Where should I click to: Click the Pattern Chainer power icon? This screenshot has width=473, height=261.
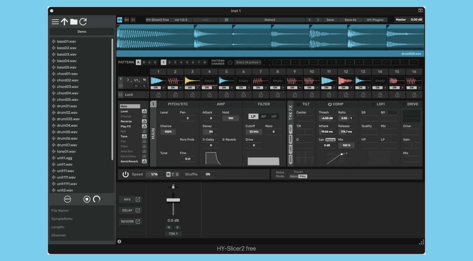click(230, 62)
